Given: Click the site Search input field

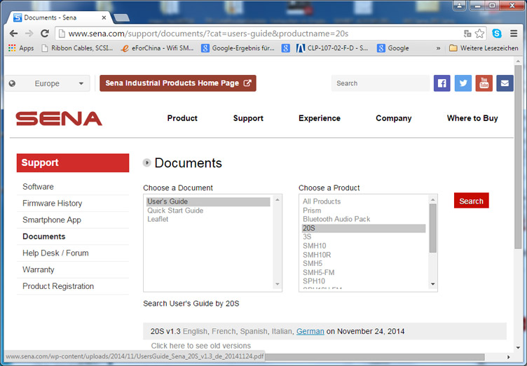Looking at the screenshot, I should click(381, 83).
